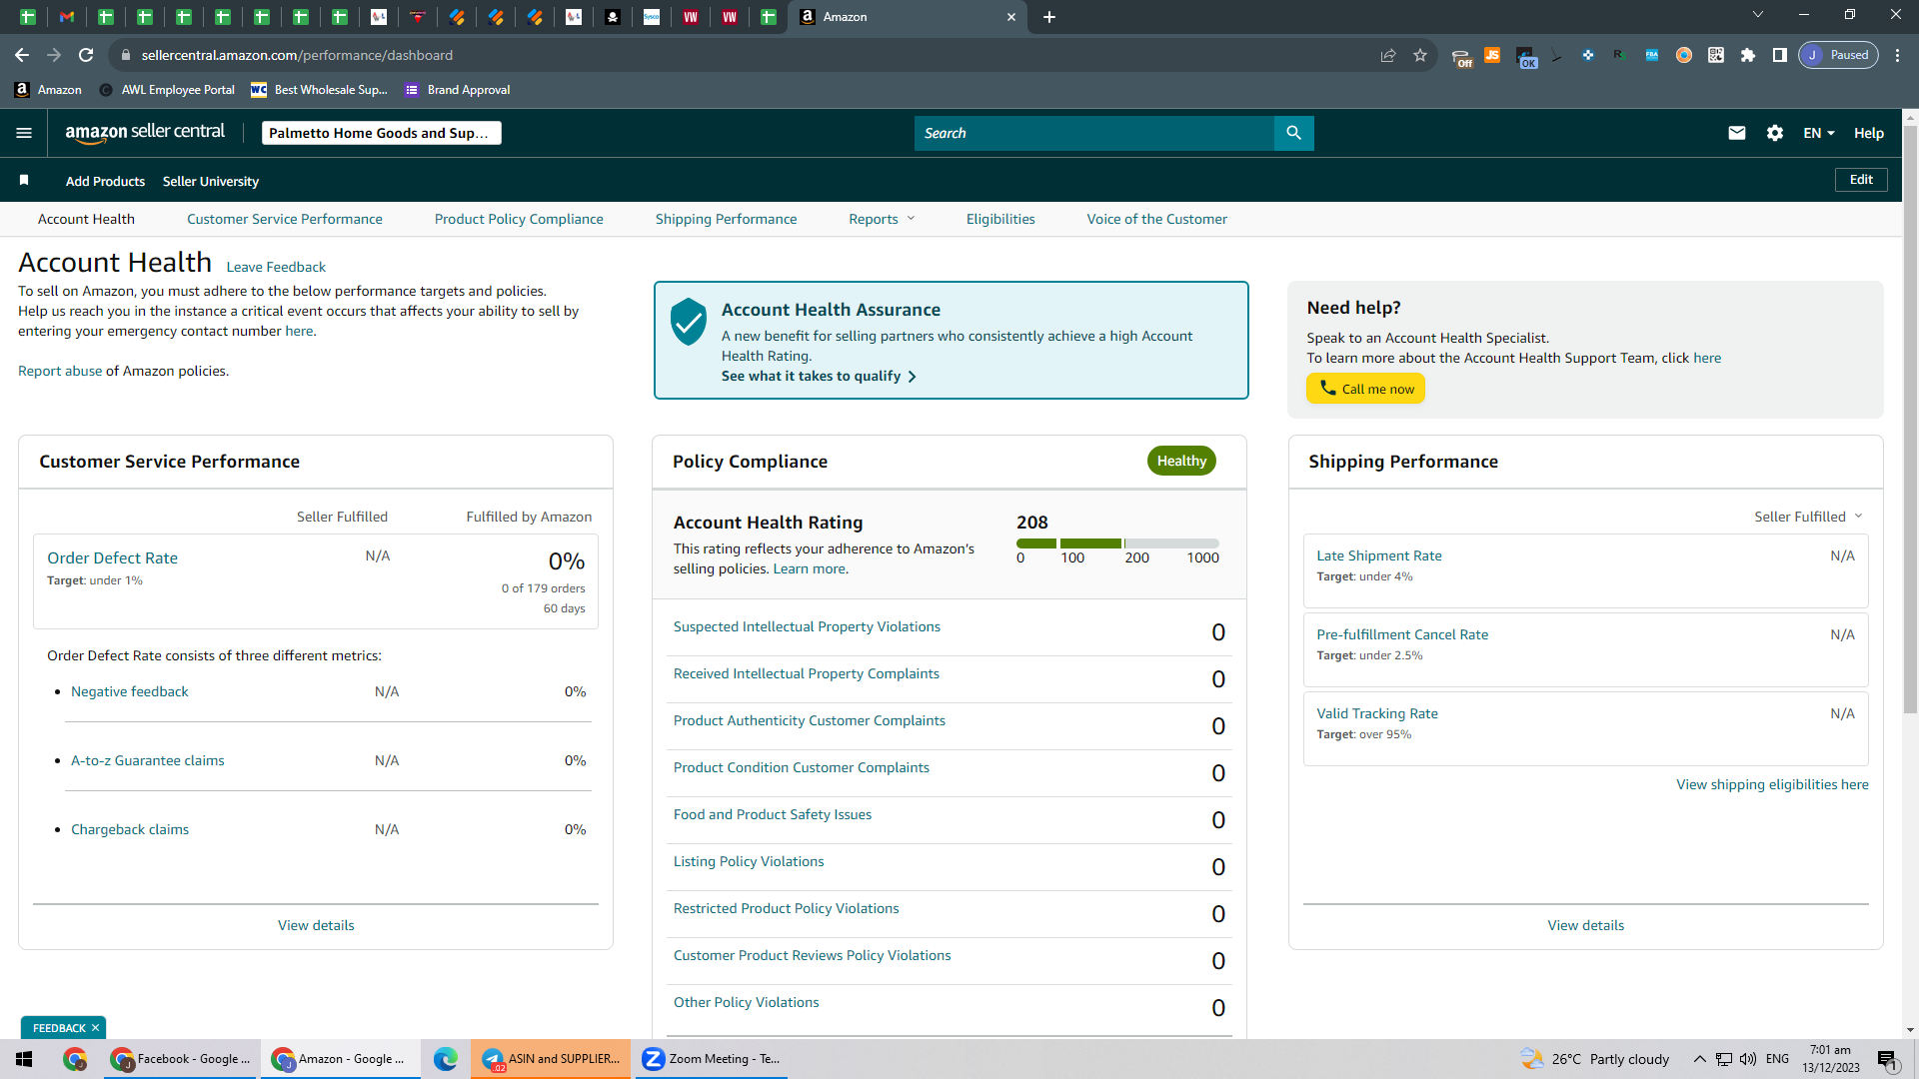The height and width of the screenshot is (1079, 1919).
Task: Click into the Seller Central search field
Action: pyautogui.click(x=1094, y=133)
